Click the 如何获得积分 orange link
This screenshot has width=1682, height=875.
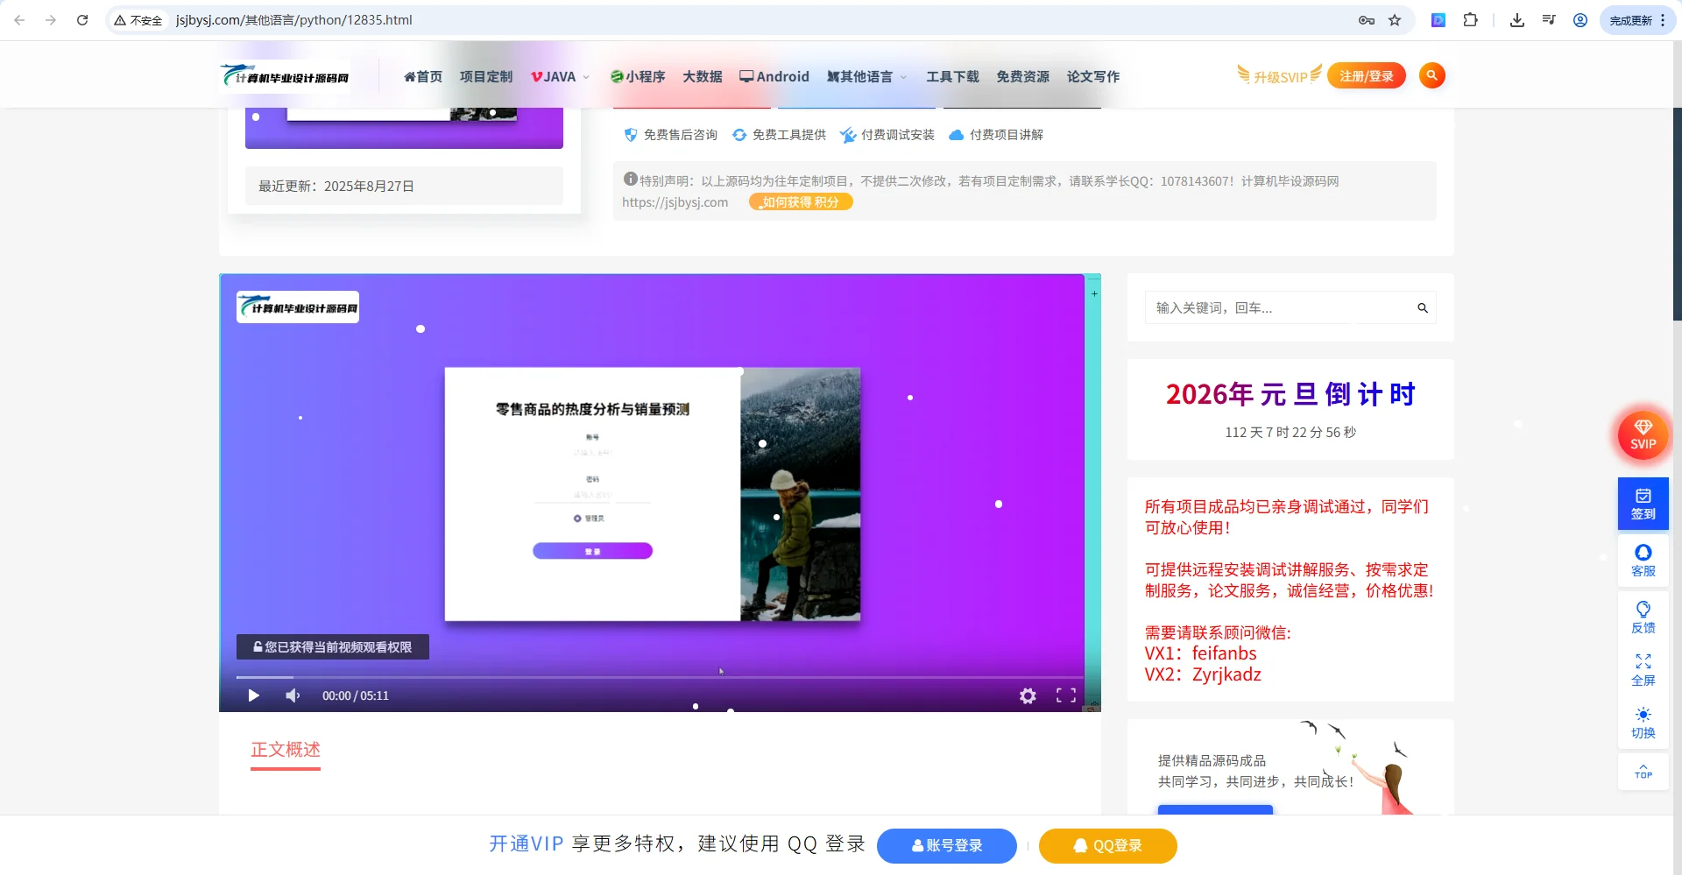click(x=800, y=201)
